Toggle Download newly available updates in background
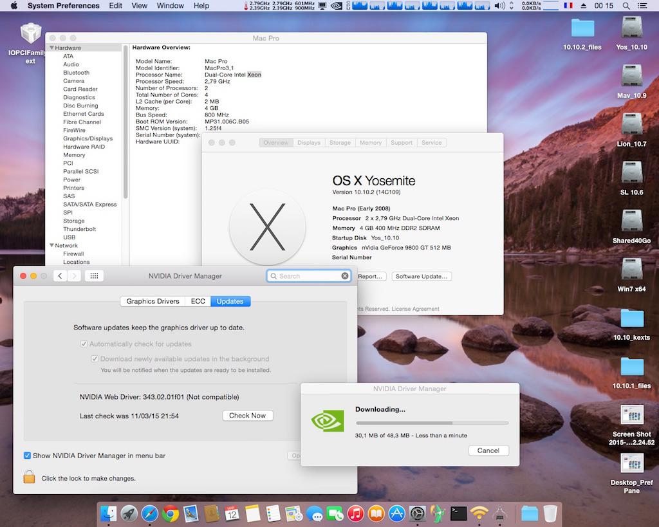Viewport: 659px width, 527px height. [95, 359]
